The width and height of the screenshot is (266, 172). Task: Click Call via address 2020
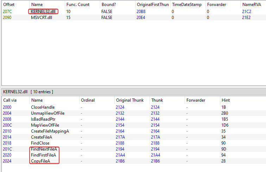(7, 155)
